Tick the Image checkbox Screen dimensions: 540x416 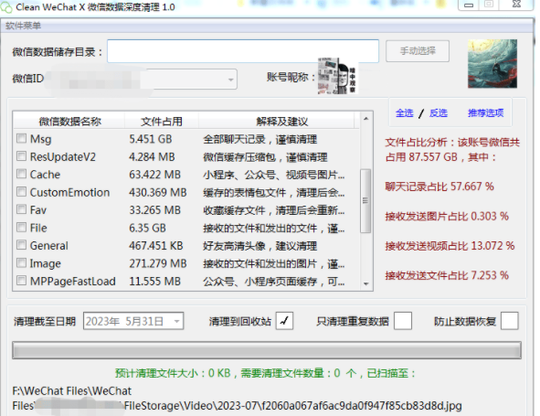[21, 263]
